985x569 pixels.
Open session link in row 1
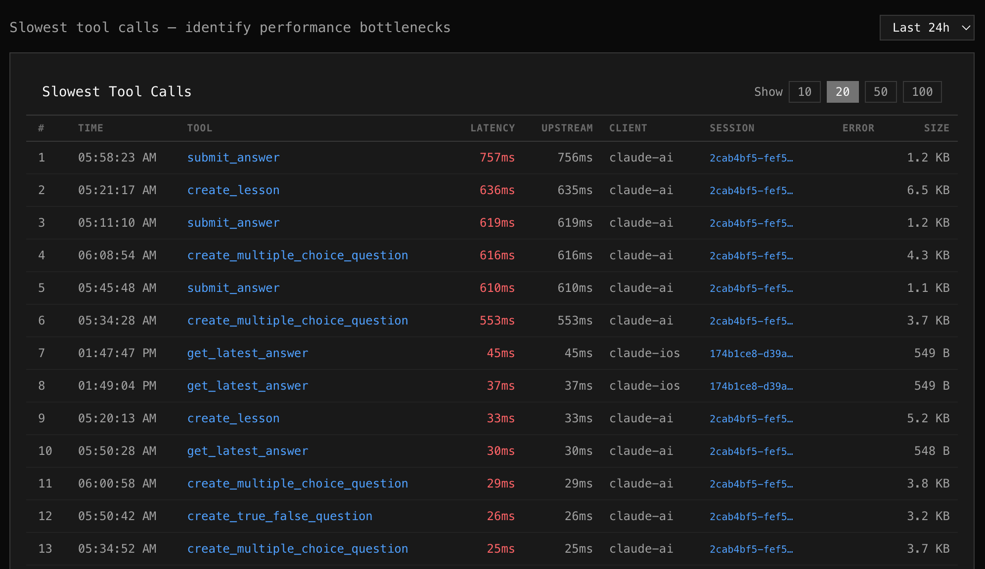[751, 158]
